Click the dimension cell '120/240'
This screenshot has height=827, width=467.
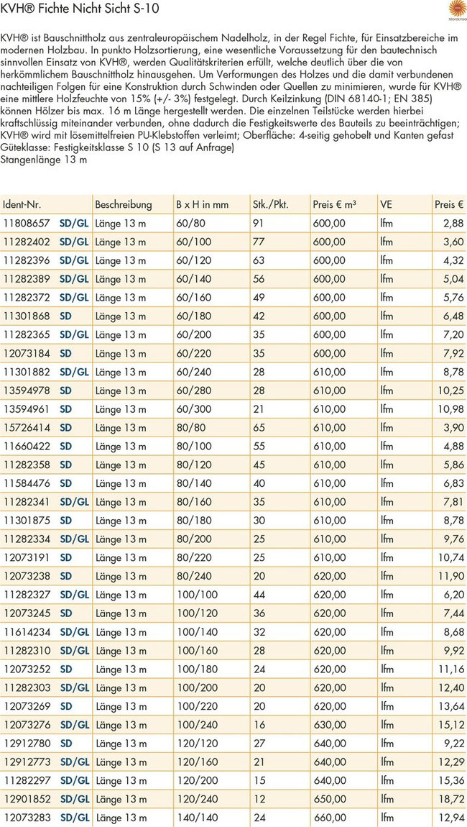coord(196,799)
